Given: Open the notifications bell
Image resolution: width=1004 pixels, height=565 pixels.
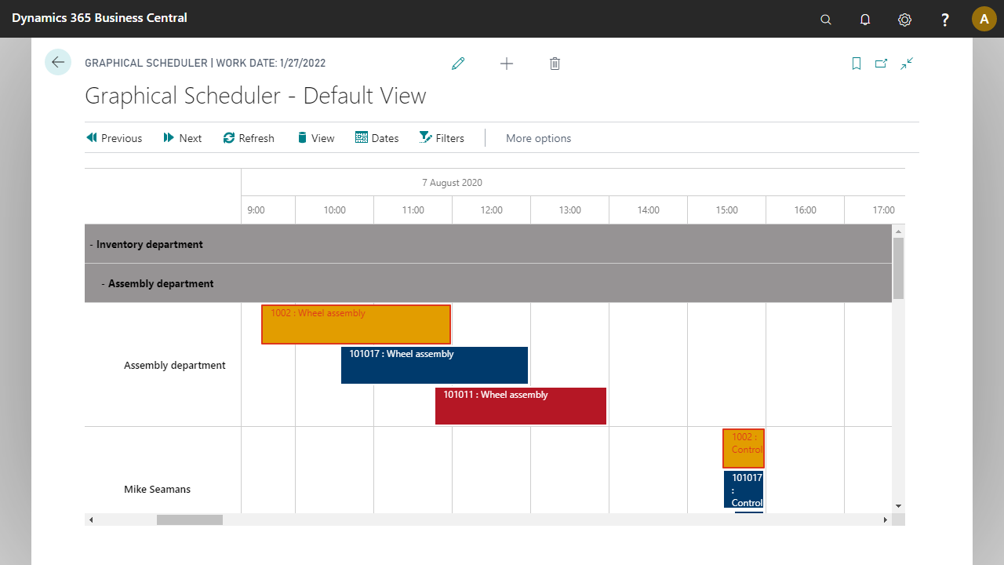Looking at the screenshot, I should tap(865, 19).
